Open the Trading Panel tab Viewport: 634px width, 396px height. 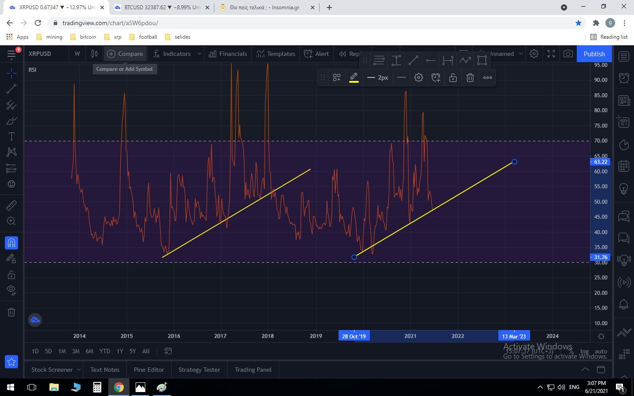(253, 370)
